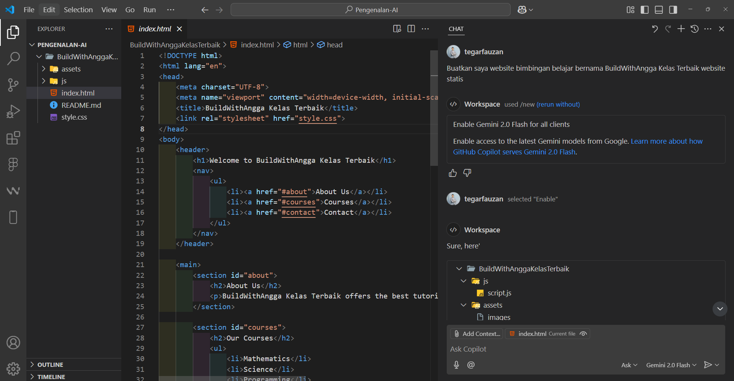Close the index.html editor tab
Image resolution: width=734 pixels, height=381 pixels.
pos(179,29)
